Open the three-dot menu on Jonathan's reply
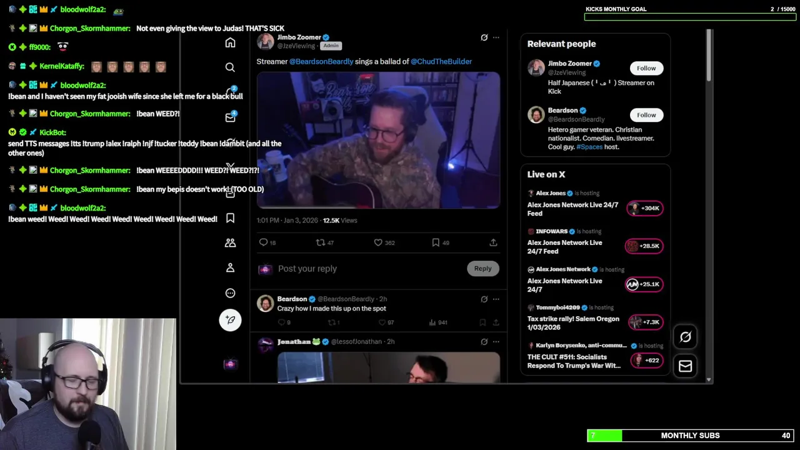800x450 pixels. [x=496, y=342]
